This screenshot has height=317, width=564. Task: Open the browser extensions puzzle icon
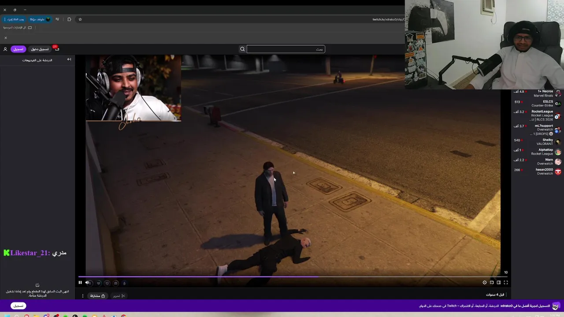69,19
